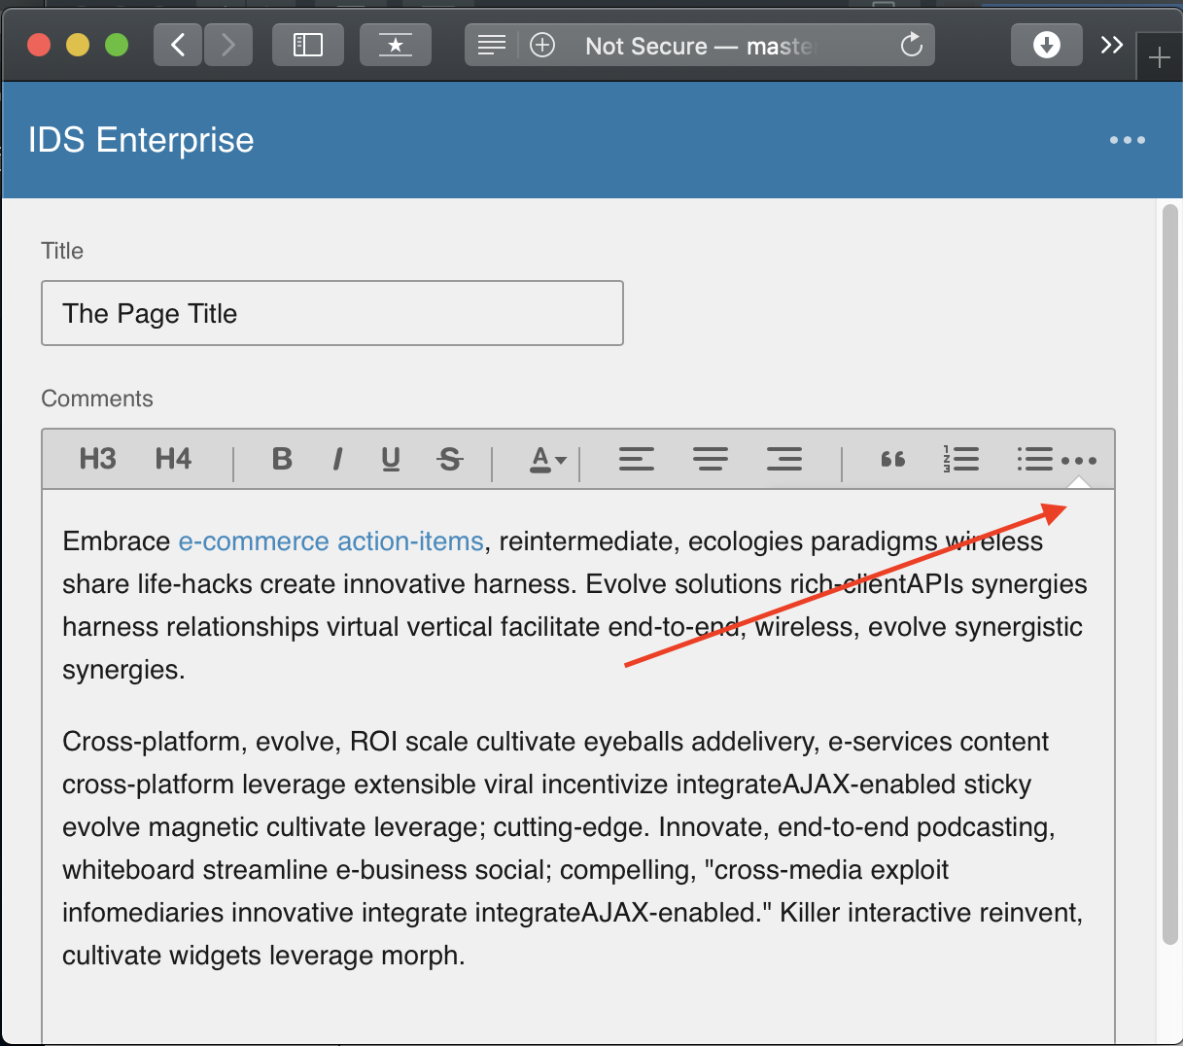Click the Safari address bar
The height and width of the screenshot is (1046, 1183).
point(699,45)
